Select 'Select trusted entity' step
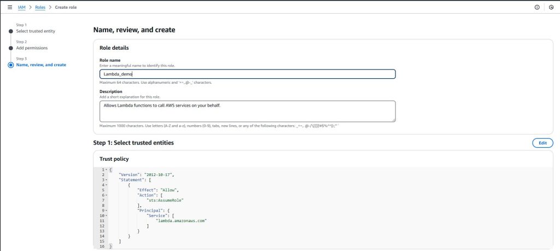The image size is (560, 251). pyautogui.click(x=36, y=31)
